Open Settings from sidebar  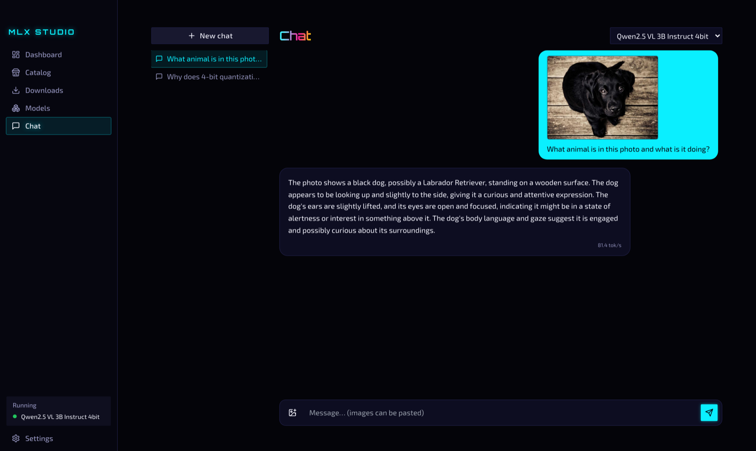[59, 438]
